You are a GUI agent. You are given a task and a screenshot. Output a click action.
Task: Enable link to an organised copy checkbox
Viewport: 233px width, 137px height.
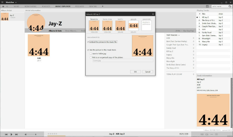click(91, 57)
